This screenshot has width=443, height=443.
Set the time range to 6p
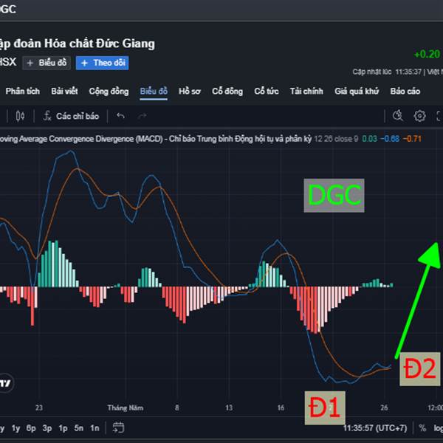point(31,428)
